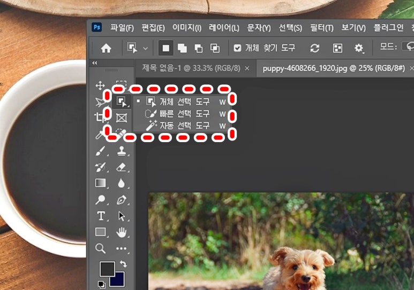
Task: Select the Lasso tool
Action: pyautogui.click(x=100, y=102)
